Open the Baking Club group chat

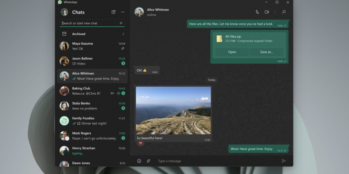93,91
